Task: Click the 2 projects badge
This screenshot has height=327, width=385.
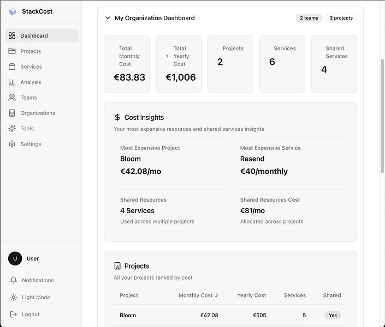Action: 341,18
